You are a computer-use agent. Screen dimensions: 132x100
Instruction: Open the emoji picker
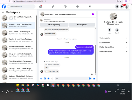point(90,78)
